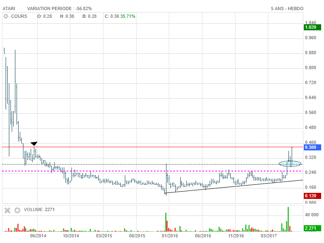Click the 0.960 price axis label
324x243 pixels.
[x=311, y=38]
